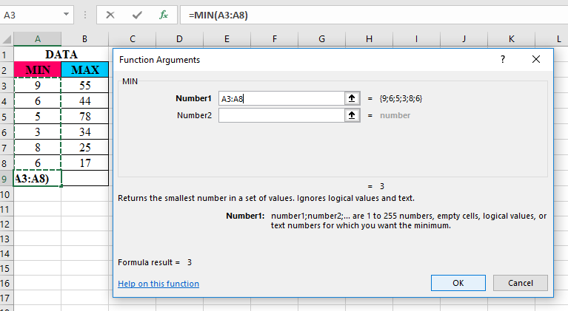
Task: Select column D header
Action: [179, 38]
